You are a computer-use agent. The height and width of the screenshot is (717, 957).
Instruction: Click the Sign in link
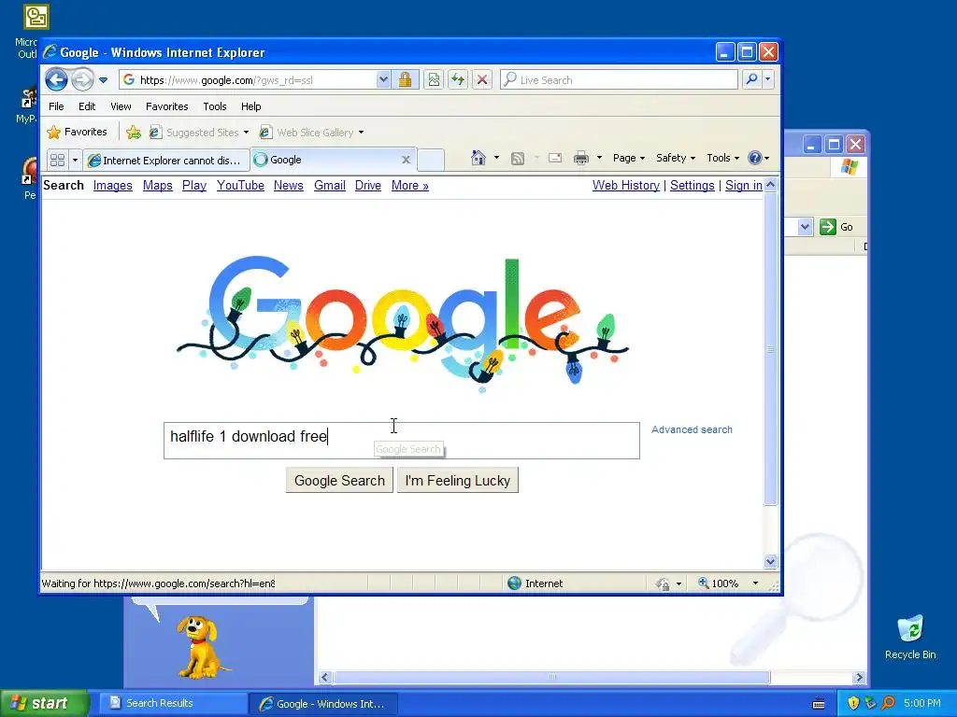point(743,186)
